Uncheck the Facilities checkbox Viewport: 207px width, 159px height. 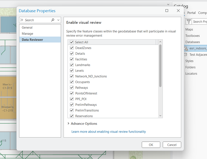[x=72, y=59]
